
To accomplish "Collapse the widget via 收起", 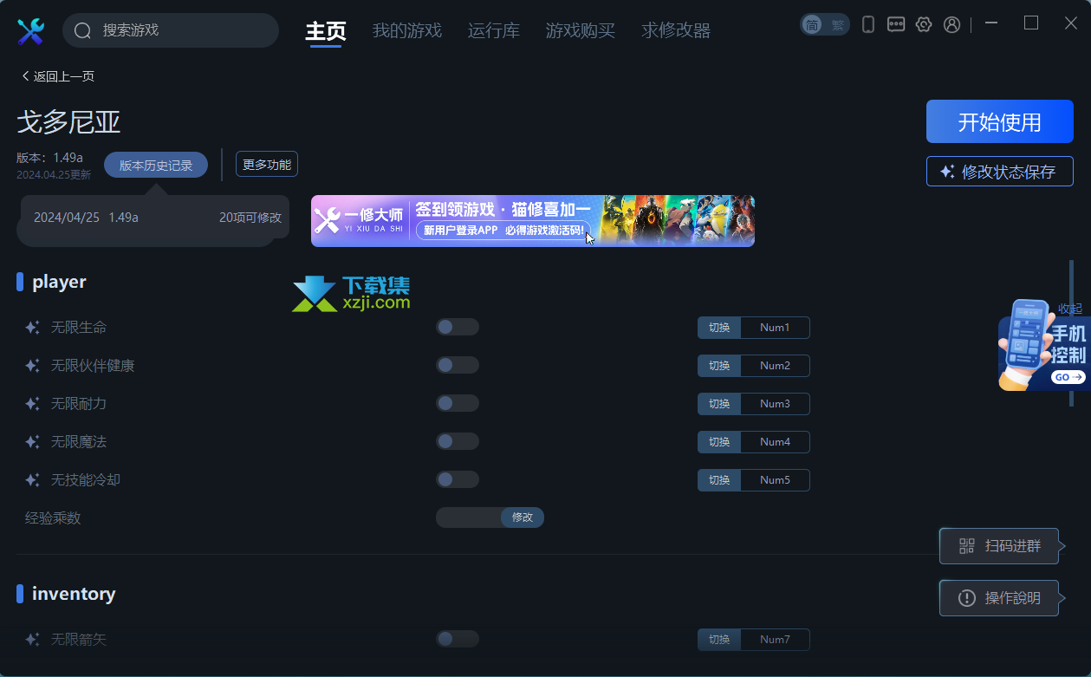I will [1069, 309].
